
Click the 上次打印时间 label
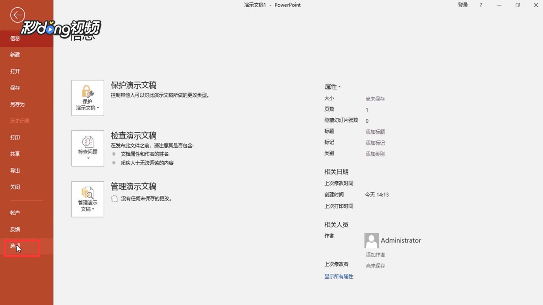pos(339,206)
